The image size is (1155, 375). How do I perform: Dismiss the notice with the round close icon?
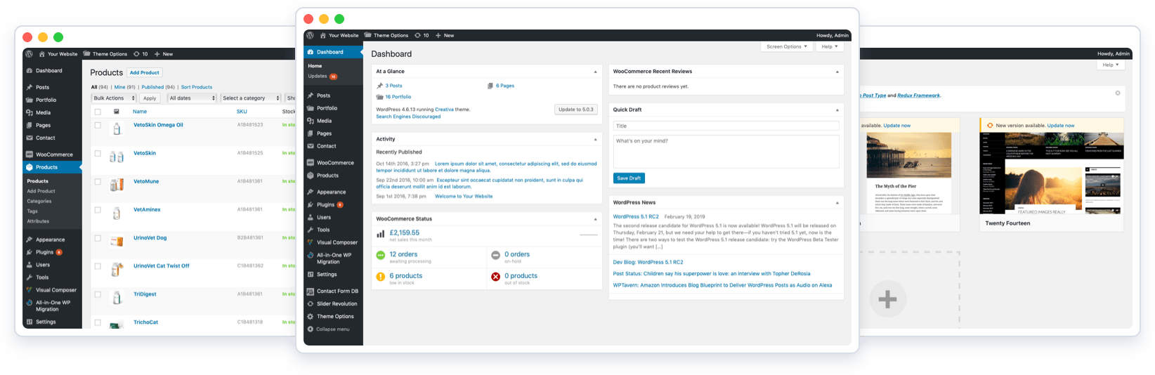1118,93
